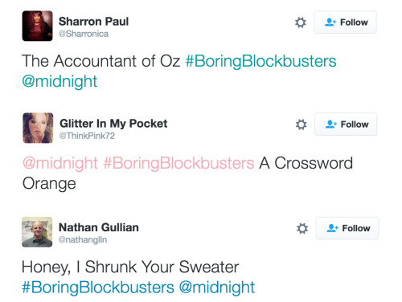This screenshot has width=402, height=302.
Task: Open Nathan Gullian's name link
Action: coord(99,227)
